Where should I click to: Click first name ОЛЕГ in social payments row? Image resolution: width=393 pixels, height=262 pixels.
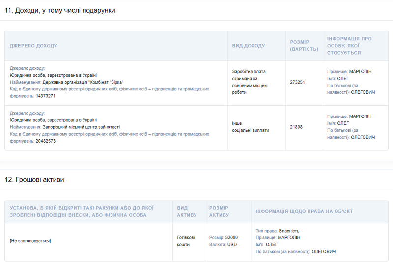(343, 123)
